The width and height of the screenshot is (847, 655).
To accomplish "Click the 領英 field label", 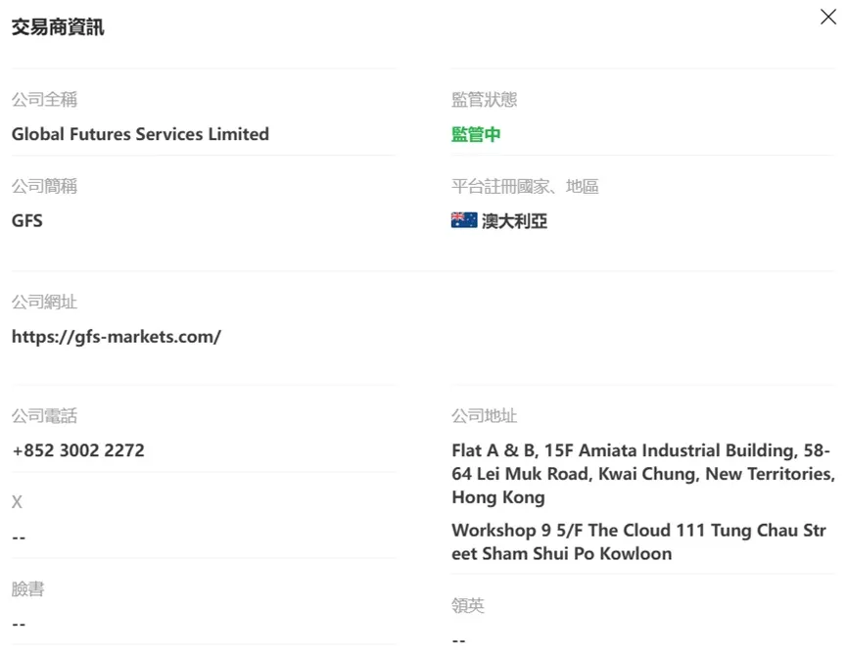I will (468, 605).
